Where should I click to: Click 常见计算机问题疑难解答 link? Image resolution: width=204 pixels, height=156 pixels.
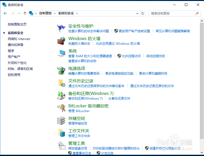pyautogui.click(x=173, y=31)
